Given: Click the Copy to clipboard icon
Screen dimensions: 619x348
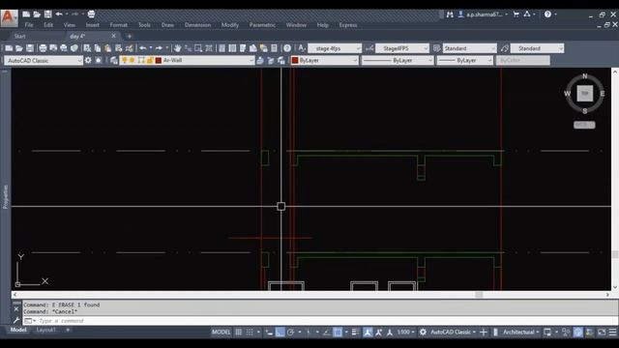Looking at the screenshot, I should tap(98, 48).
